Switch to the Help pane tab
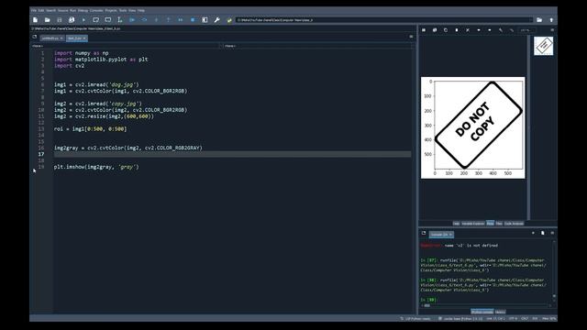The height and width of the screenshot is (330, 587). coord(456,224)
